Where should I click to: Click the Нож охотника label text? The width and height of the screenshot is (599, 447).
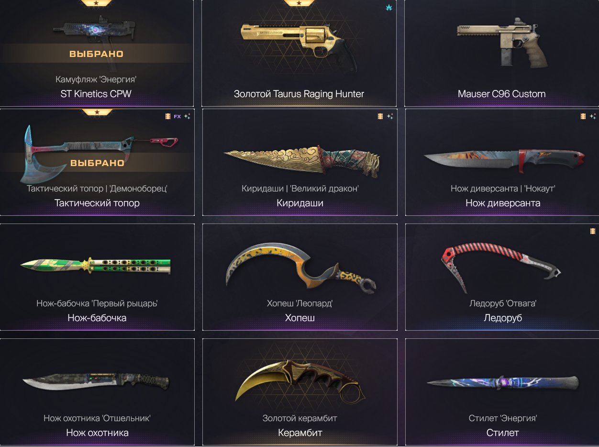(x=97, y=433)
